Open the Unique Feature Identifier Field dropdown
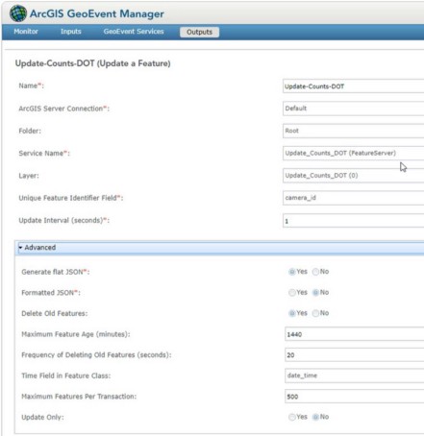The image size is (424, 436). pyautogui.click(x=354, y=198)
